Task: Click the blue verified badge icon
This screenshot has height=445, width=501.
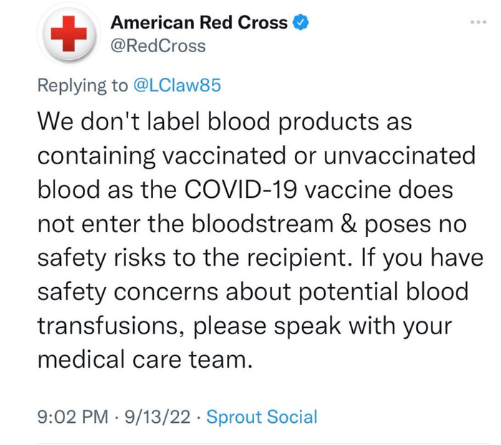Action: 301,23
